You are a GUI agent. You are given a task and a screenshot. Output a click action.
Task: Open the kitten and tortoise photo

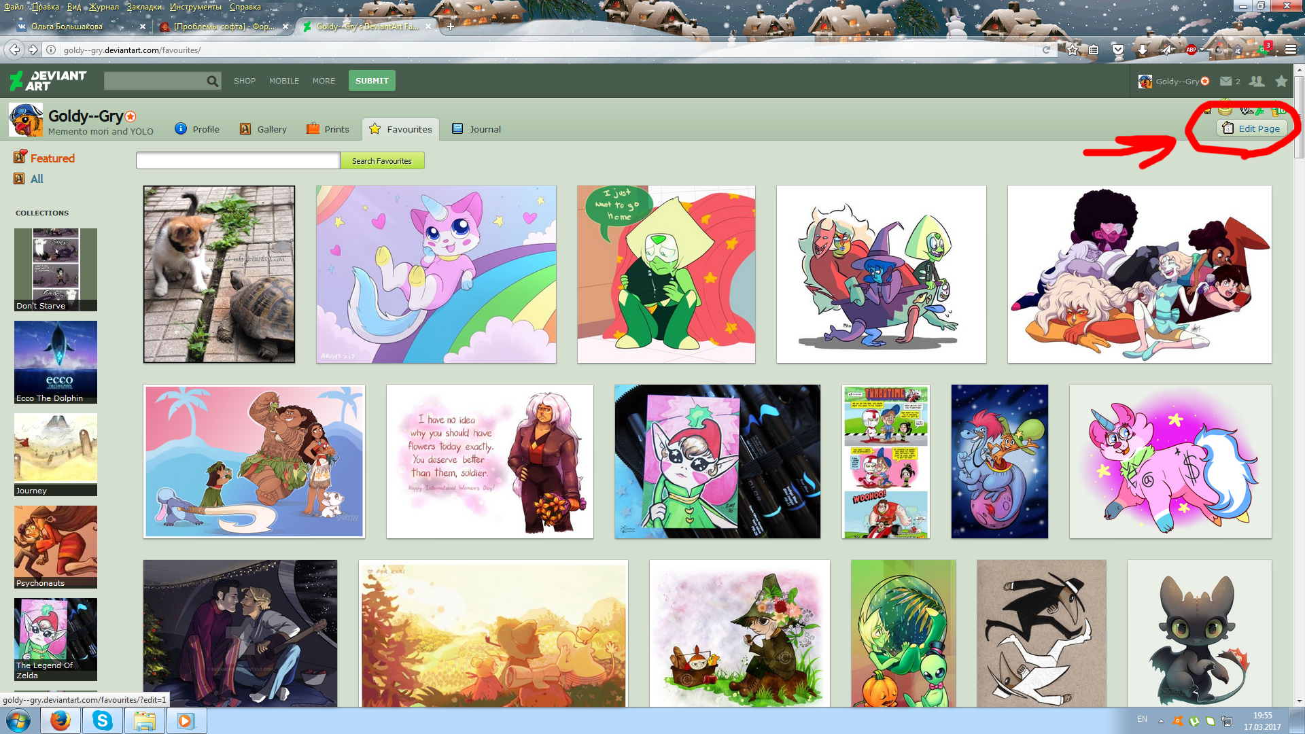[x=219, y=274]
